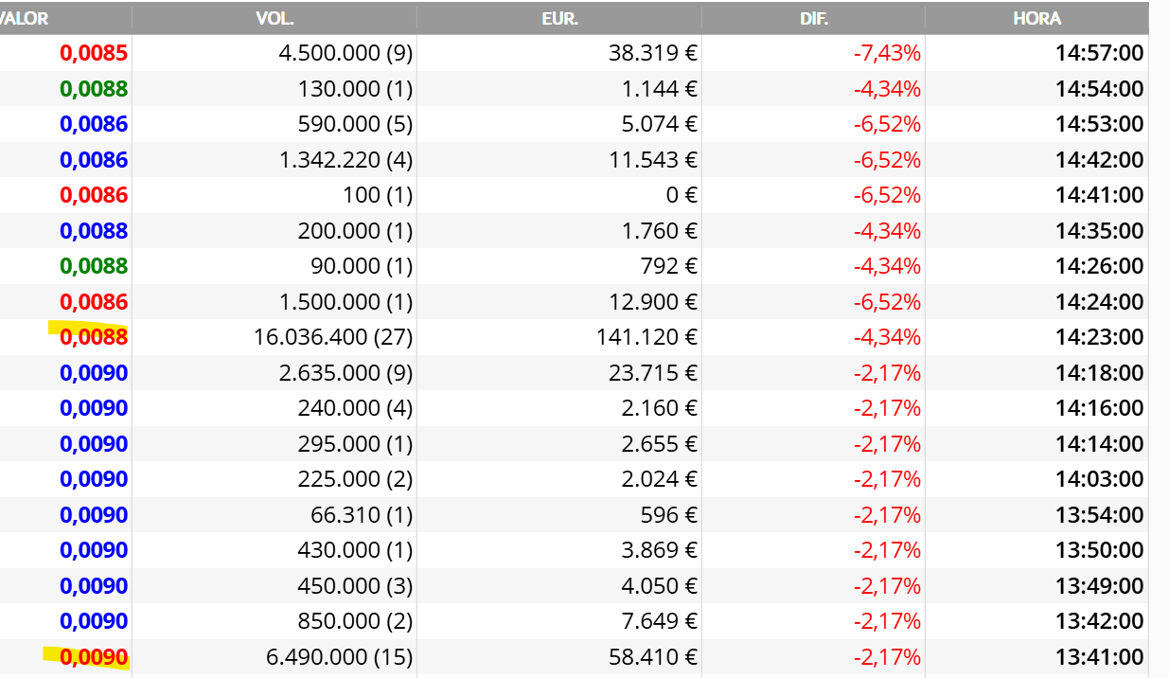Viewport: 1169px width, 678px height.
Task: Click the volume 16.036.400 (27) cell
Action: click(x=333, y=337)
